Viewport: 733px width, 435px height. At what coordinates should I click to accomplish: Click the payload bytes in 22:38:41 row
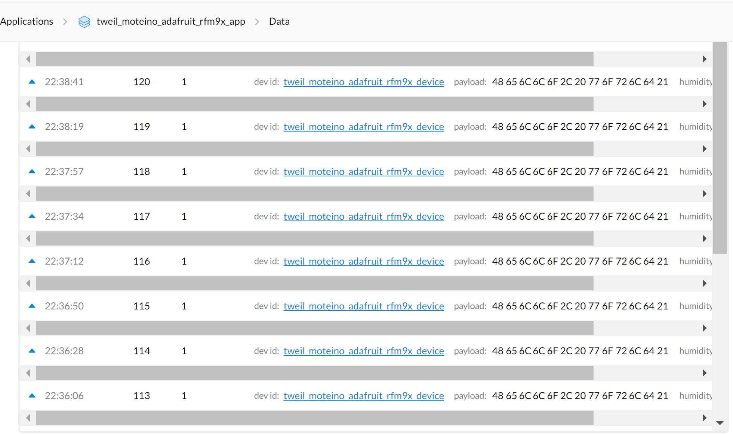[580, 82]
